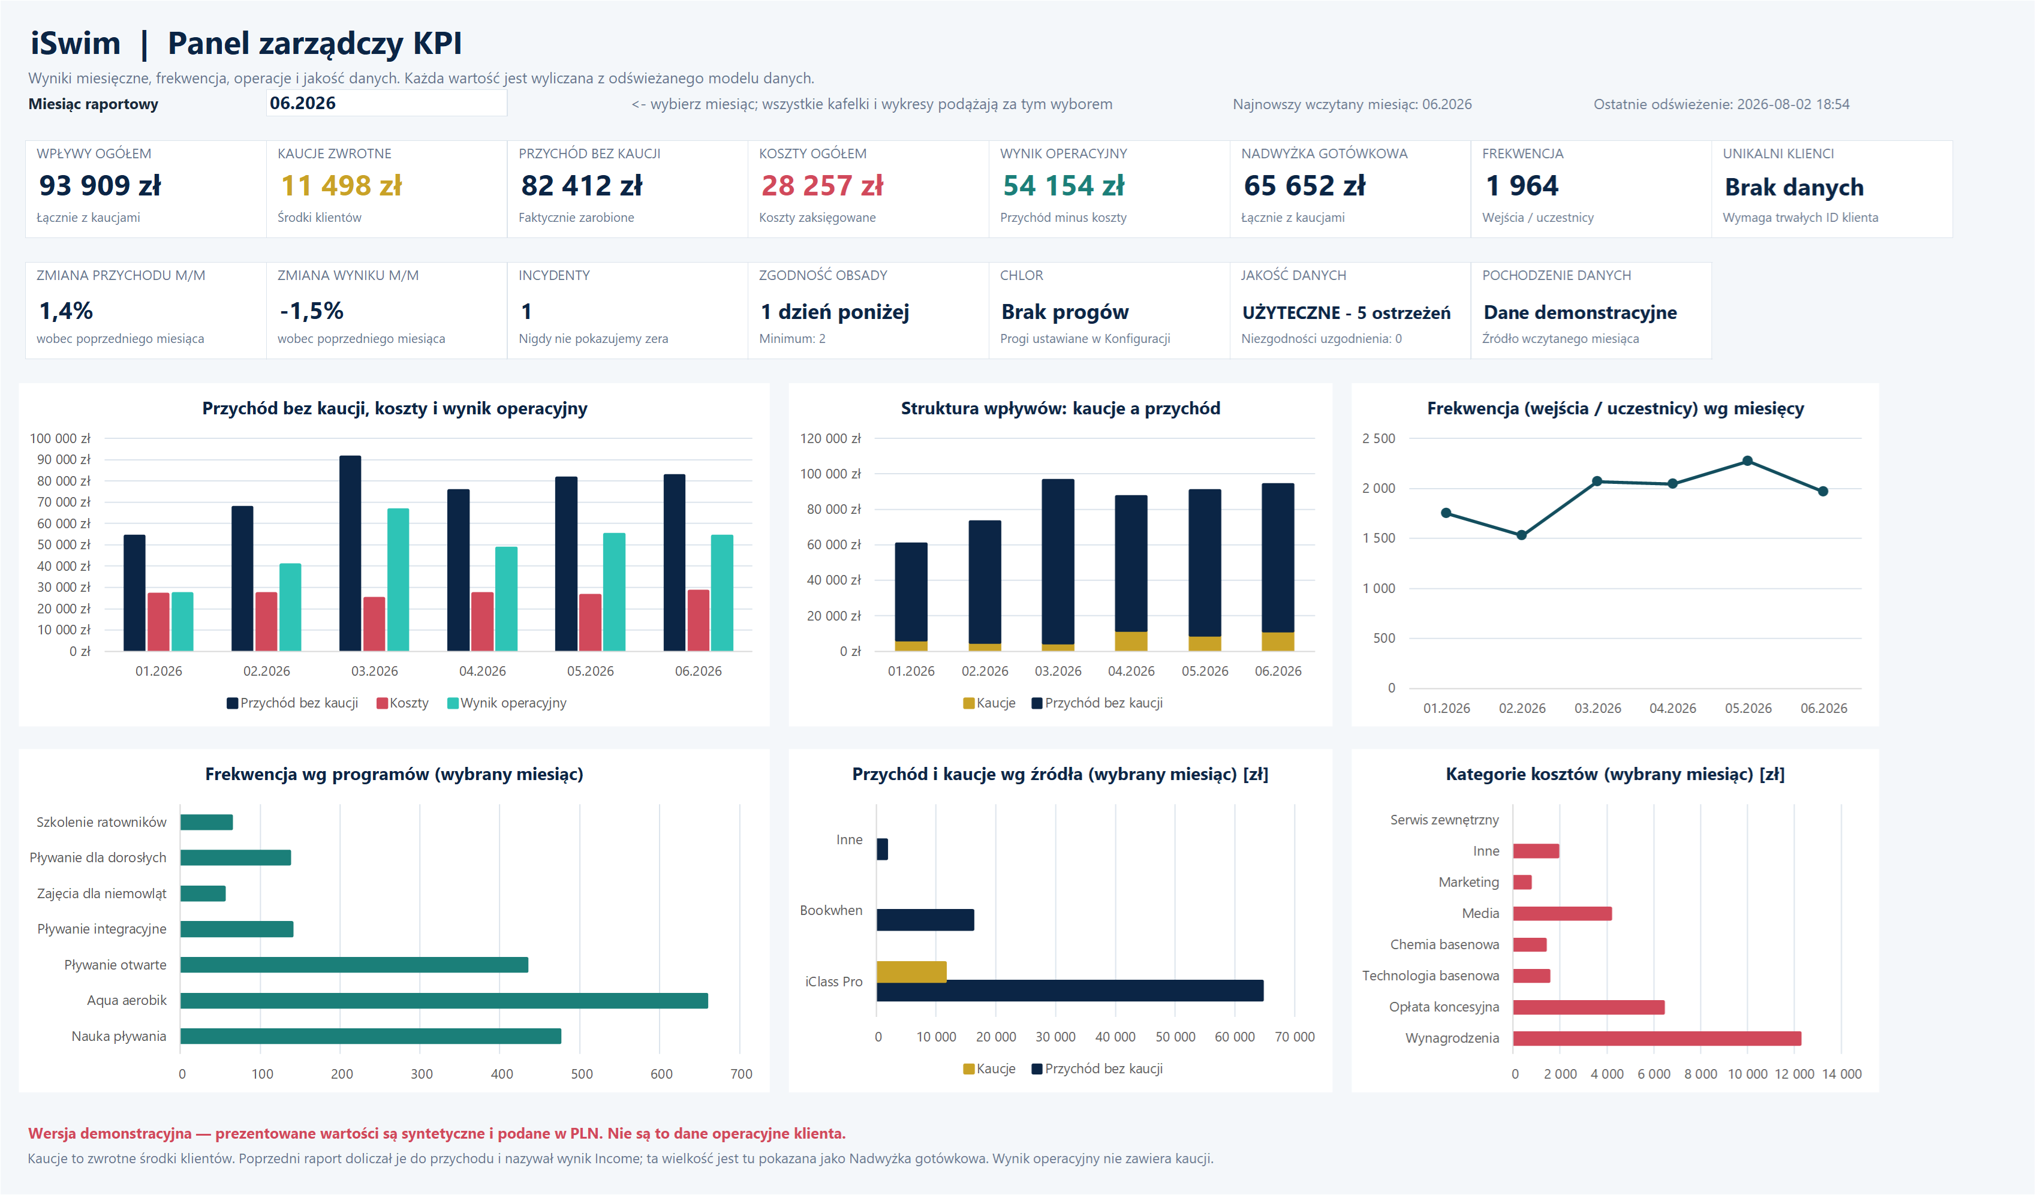This screenshot has height=1195, width=2035.
Task: Click the "1,4%" revenue change value
Action: pos(66,311)
